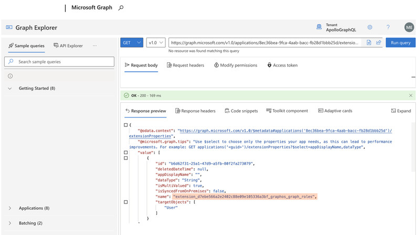Select the Response preview tab
Viewport: 420px width, 235px height.
pos(146,111)
